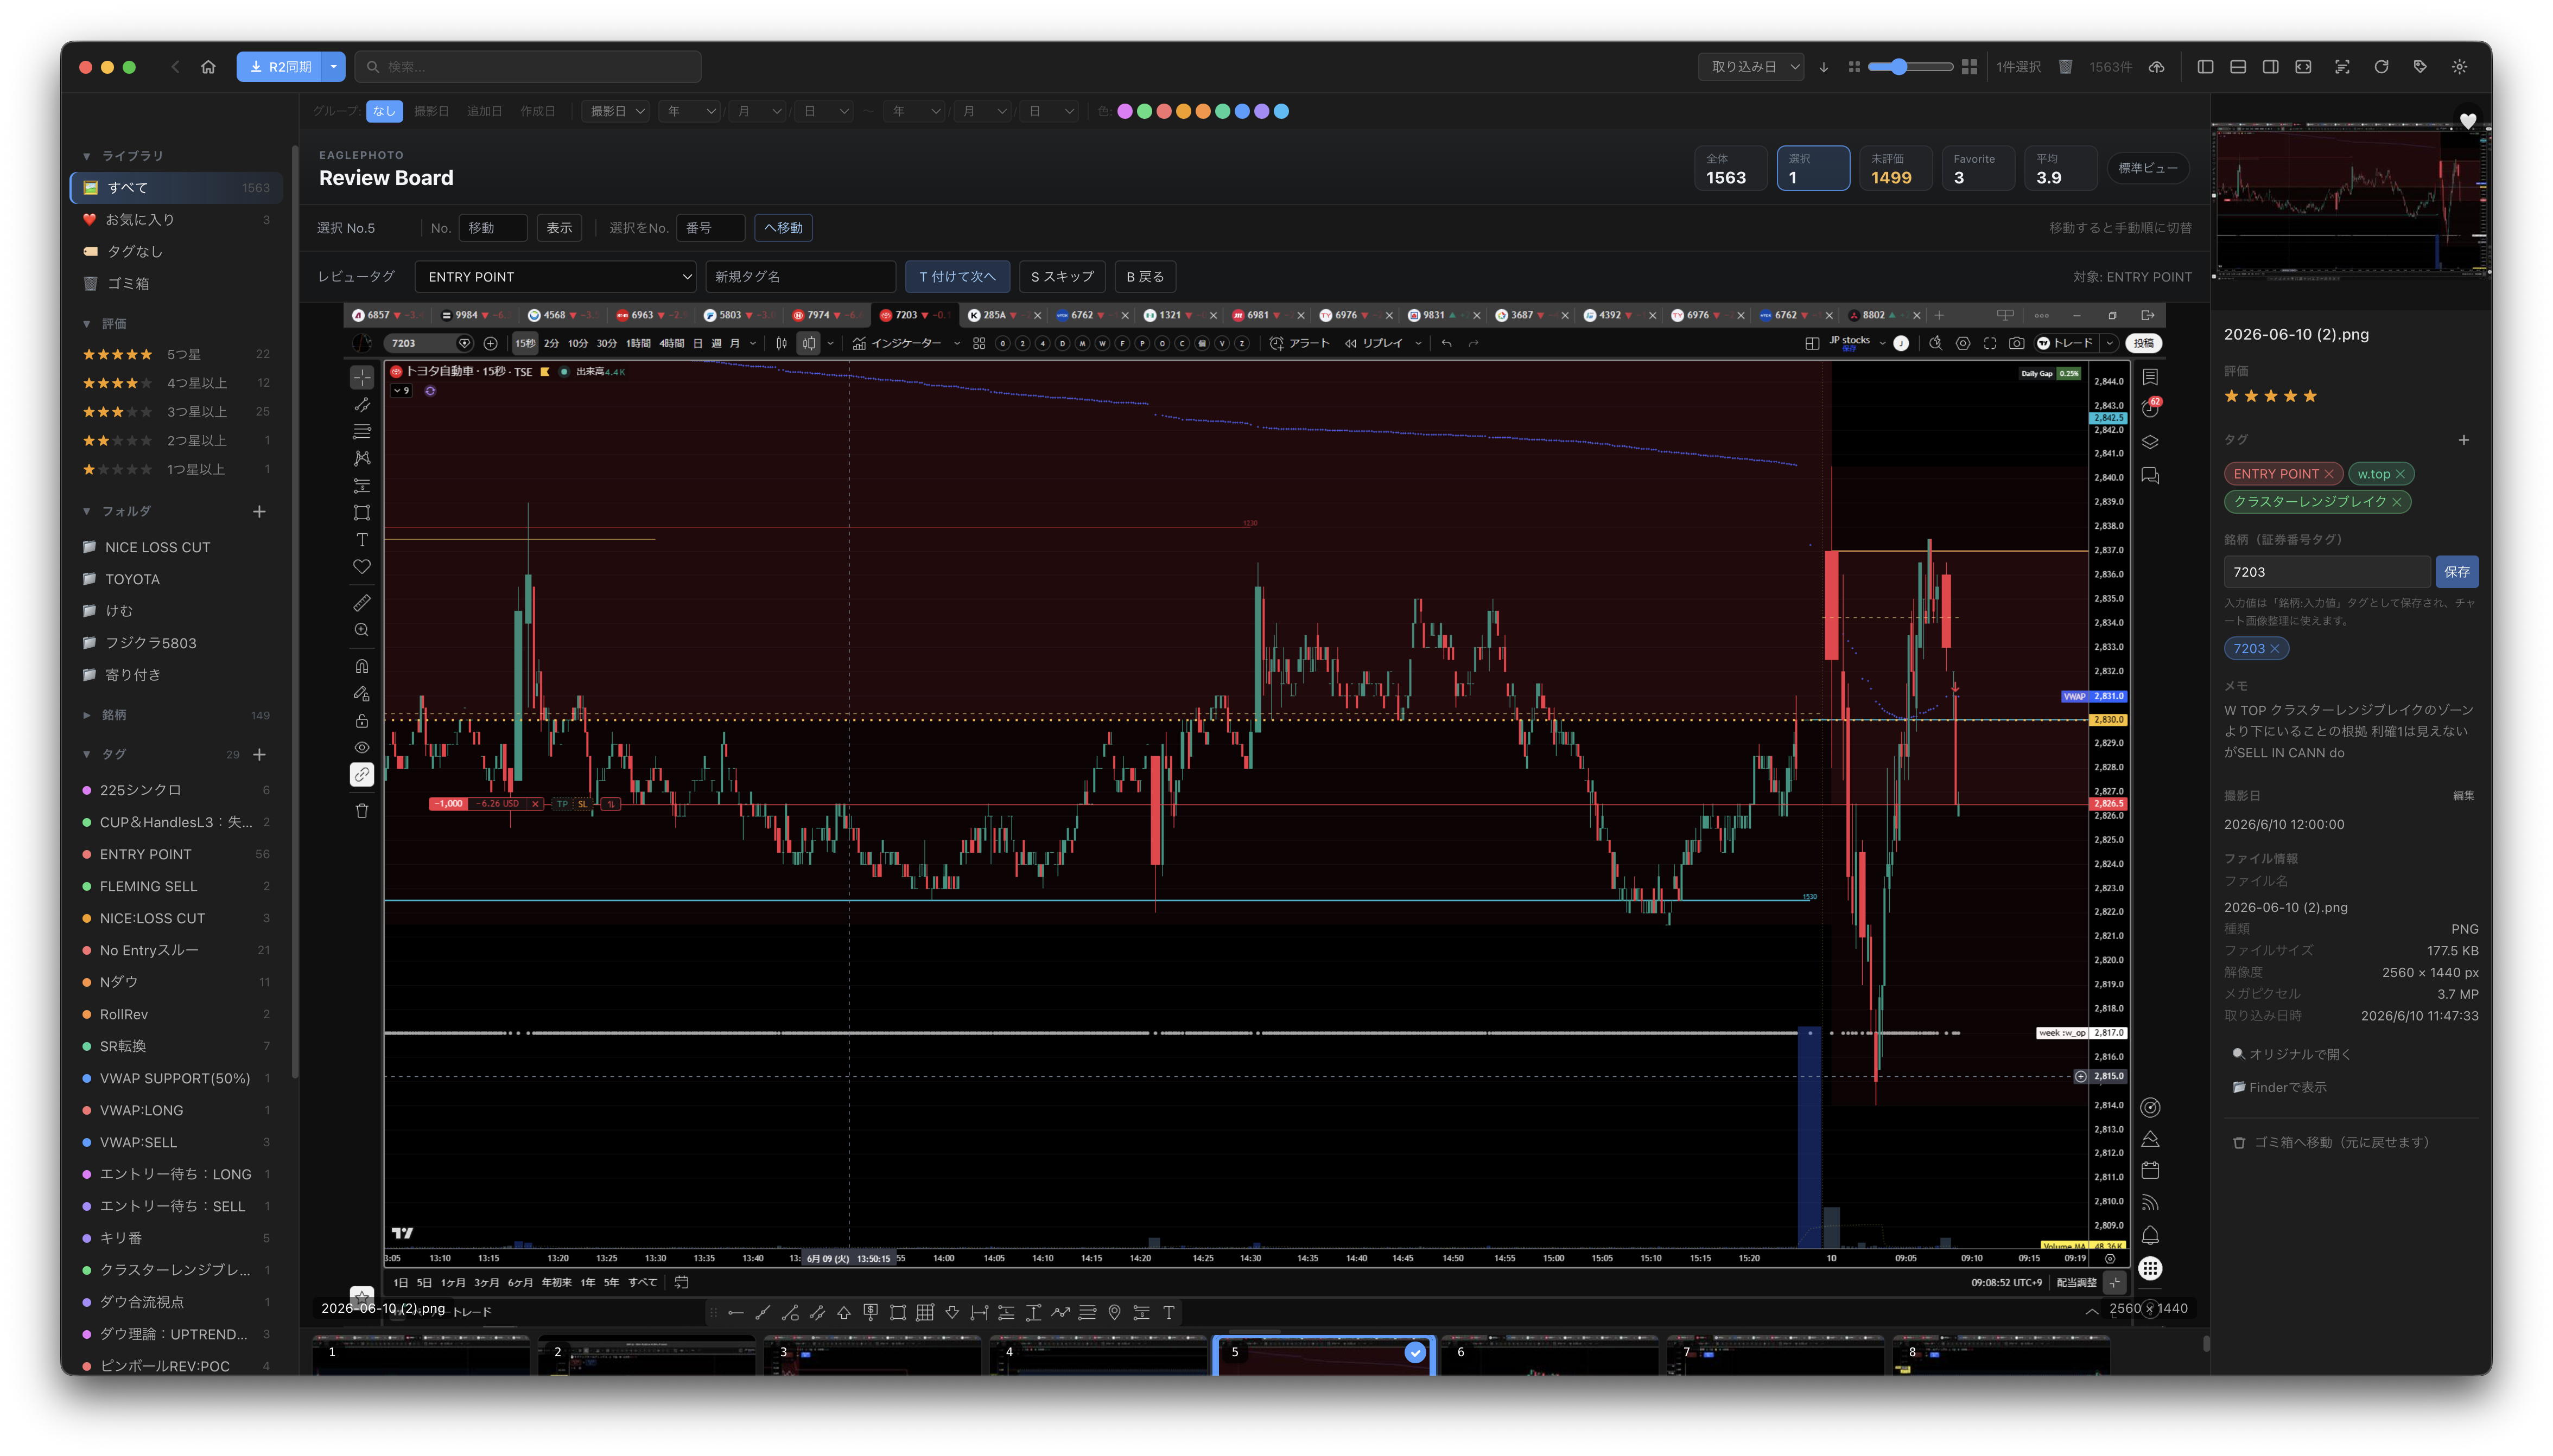
Task: Click the trash can icon beside 1件選択
Action: coord(2065,67)
